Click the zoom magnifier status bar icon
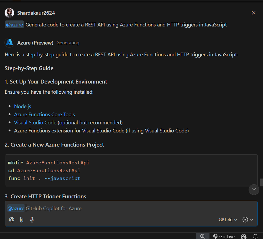This screenshot has width=263, height=239. (203, 236)
